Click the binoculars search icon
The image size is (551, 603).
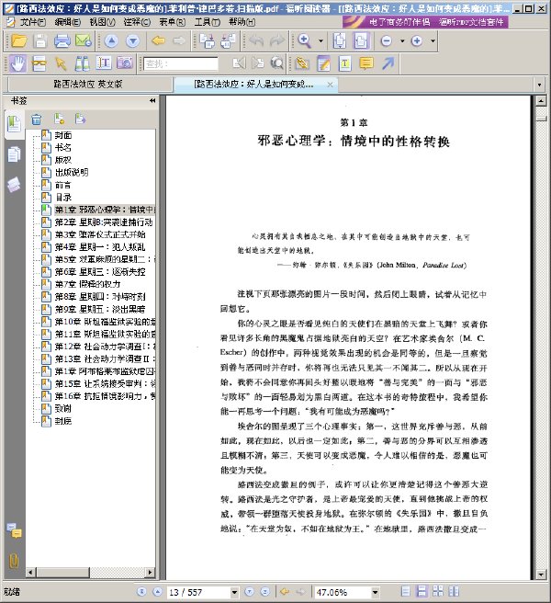82,63
